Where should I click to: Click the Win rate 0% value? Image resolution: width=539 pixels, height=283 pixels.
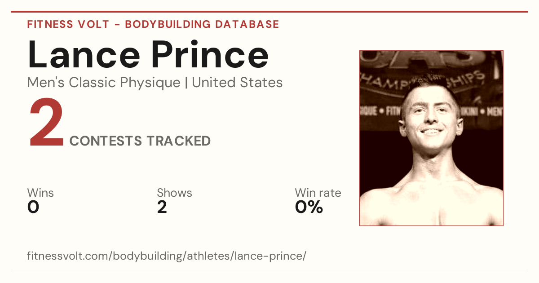click(309, 207)
